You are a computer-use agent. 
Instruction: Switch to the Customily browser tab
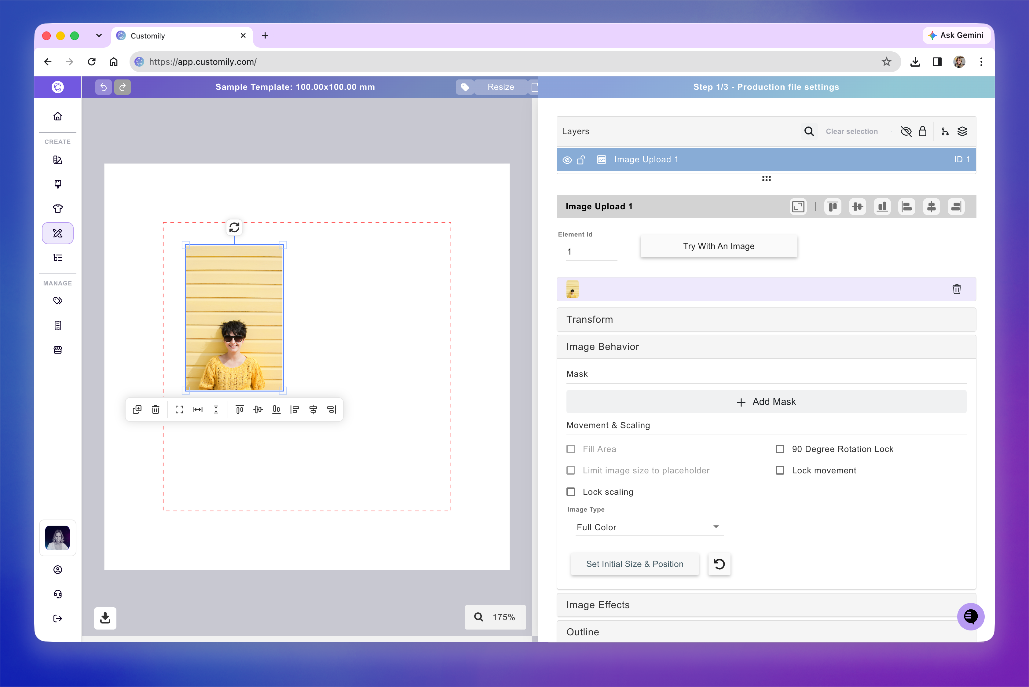(182, 35)
